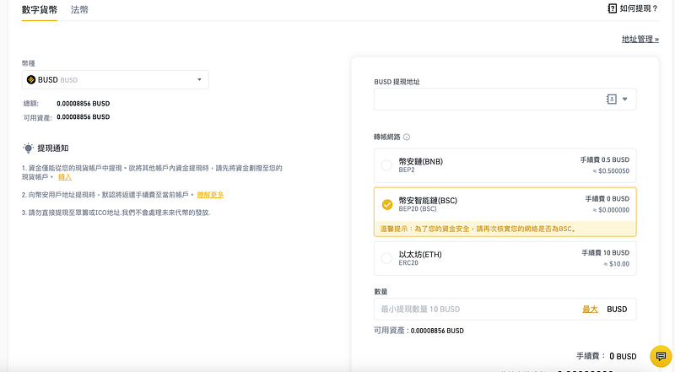675x372 pixels.
Task: Click the BUSD coin logo in currency selector
Action: pos(31,79)
